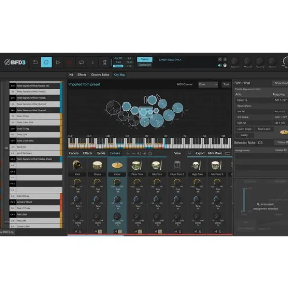Click the Multi Learn button
Image resolution: width=288 pixels, height=289 pixels.
coord(264,129)
